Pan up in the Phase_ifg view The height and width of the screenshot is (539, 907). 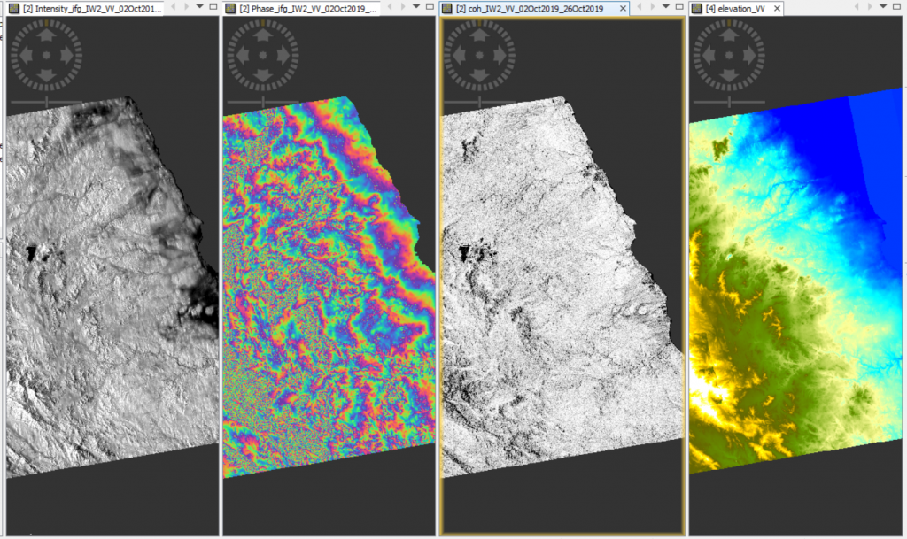click(262, 35)
